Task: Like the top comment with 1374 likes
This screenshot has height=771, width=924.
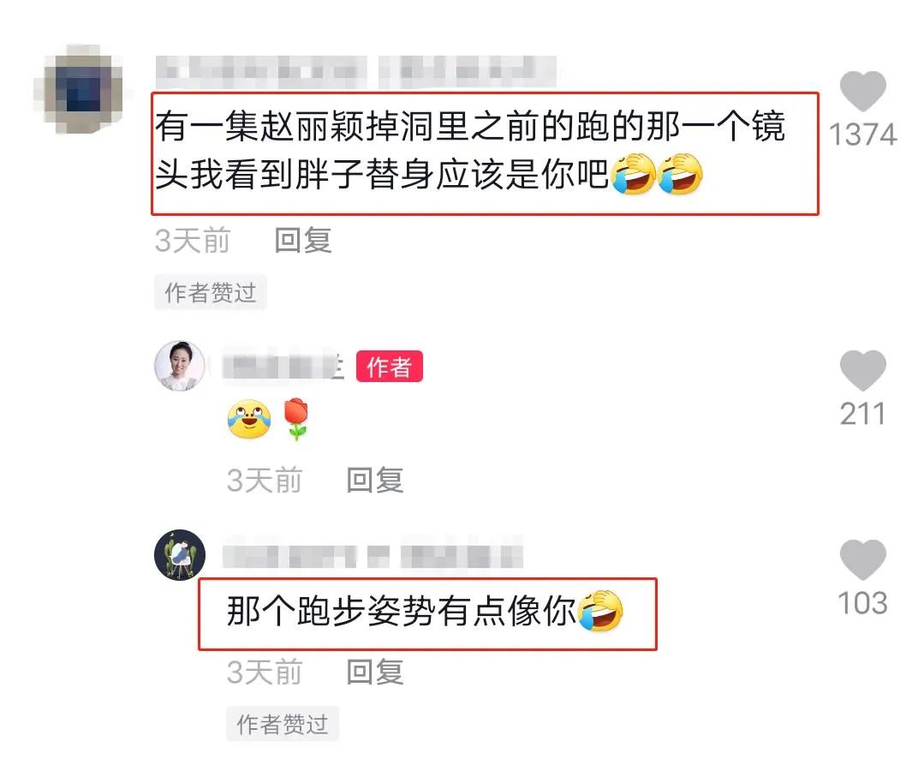Action: [862, 92]
